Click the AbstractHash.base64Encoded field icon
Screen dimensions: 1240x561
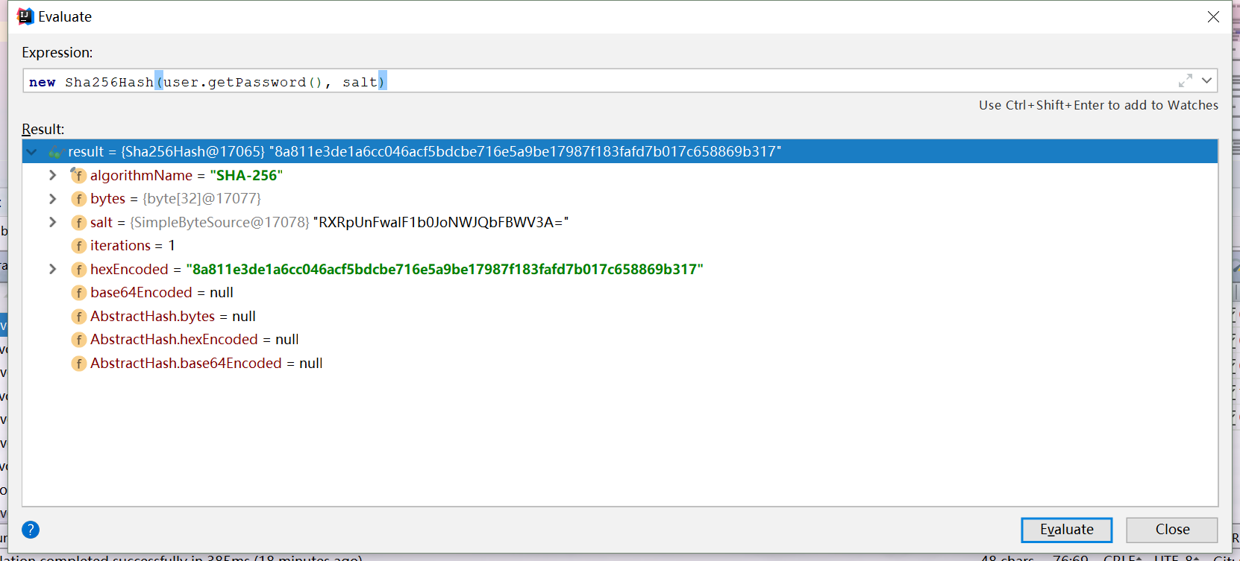pyautogui.click(x=78, y=364)
